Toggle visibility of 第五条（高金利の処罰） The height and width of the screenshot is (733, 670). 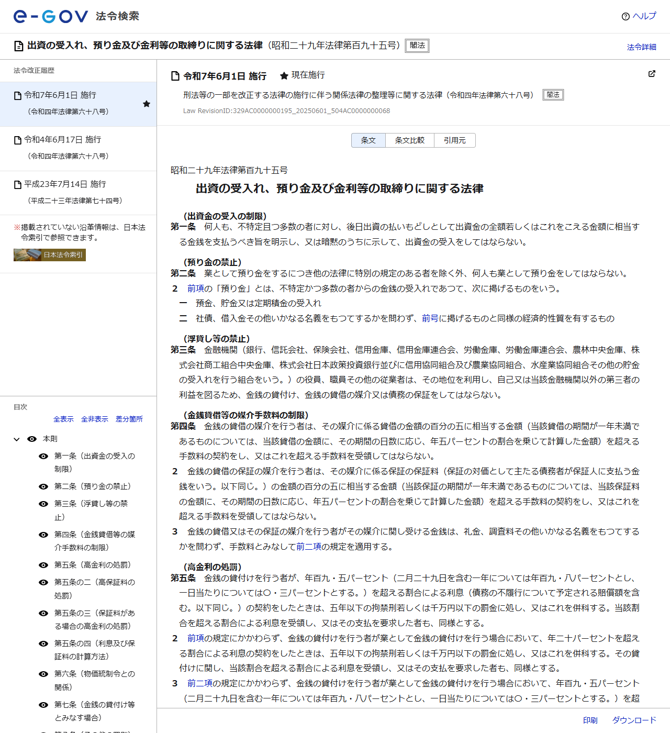(x=44, y=565)
